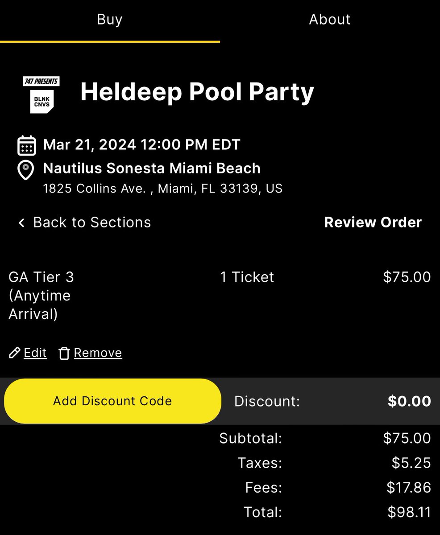Click the $98.11 total amount
The height and width of the screenshot is (535, 440).
click(x=409, y=512)
